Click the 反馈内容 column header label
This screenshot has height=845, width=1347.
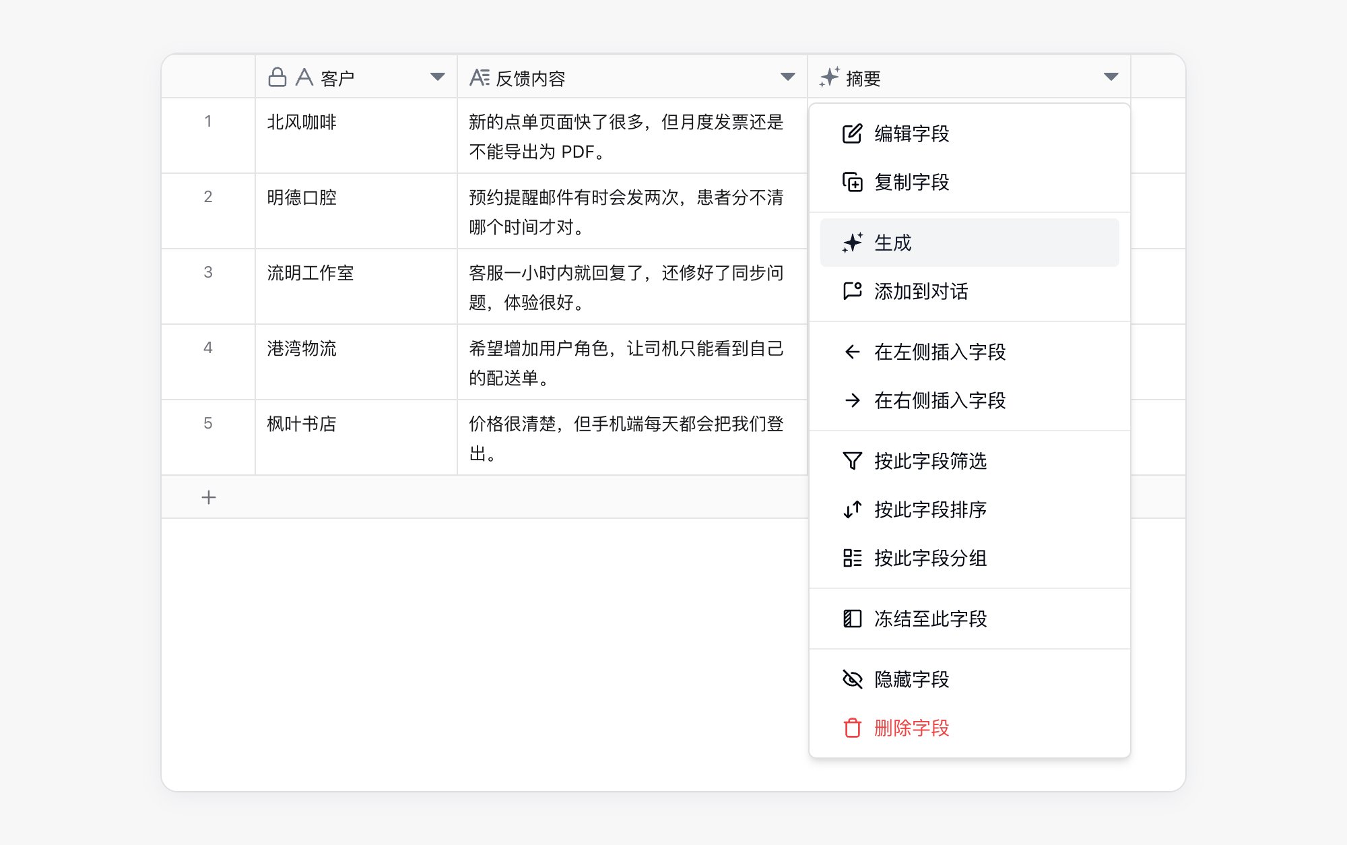(x=531, y=78)
